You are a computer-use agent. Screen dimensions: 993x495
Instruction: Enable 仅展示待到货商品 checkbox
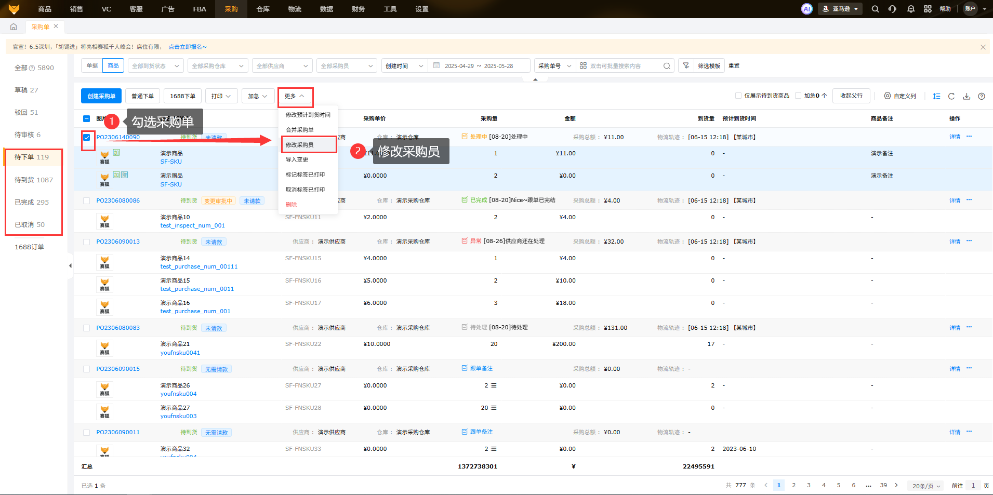click(x=738, y=96)
